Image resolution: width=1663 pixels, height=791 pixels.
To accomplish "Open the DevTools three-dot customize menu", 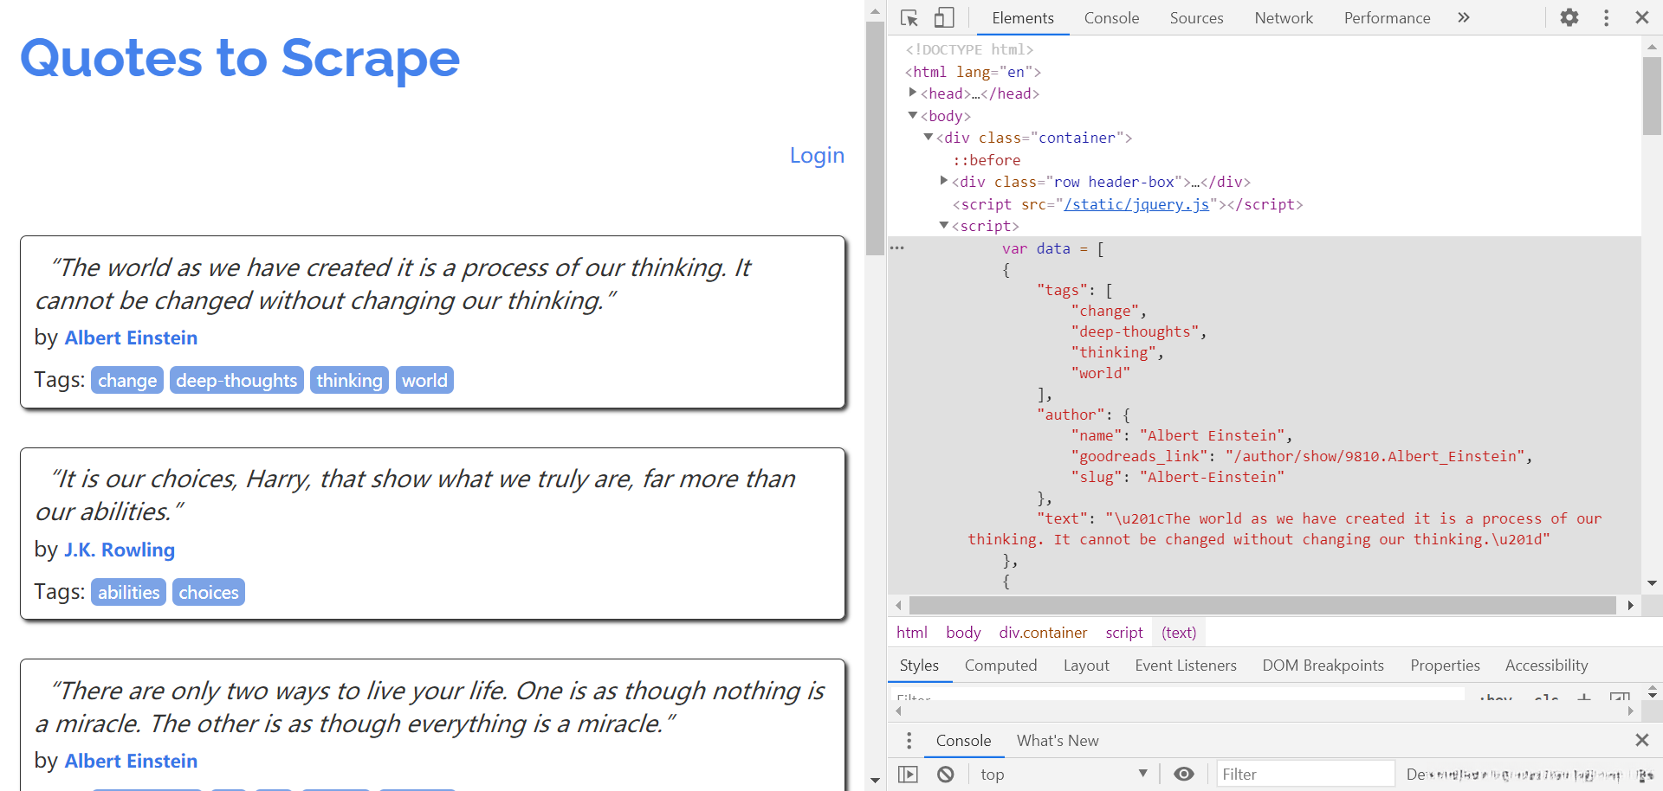I will click(1606, 18).
